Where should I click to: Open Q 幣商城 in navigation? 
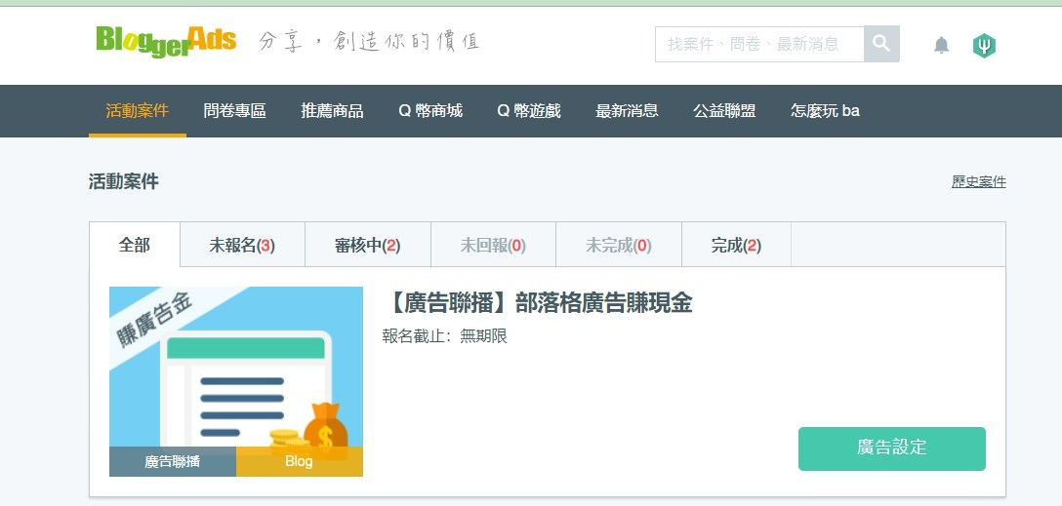point(430,111)
